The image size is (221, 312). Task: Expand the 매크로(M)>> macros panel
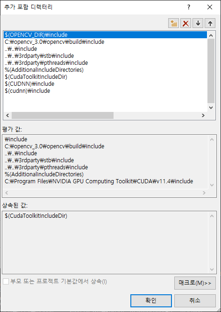[x=195, y=283]
